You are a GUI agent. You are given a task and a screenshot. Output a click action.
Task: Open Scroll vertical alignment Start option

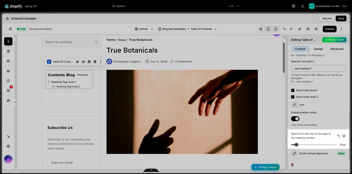coord(341,153)
